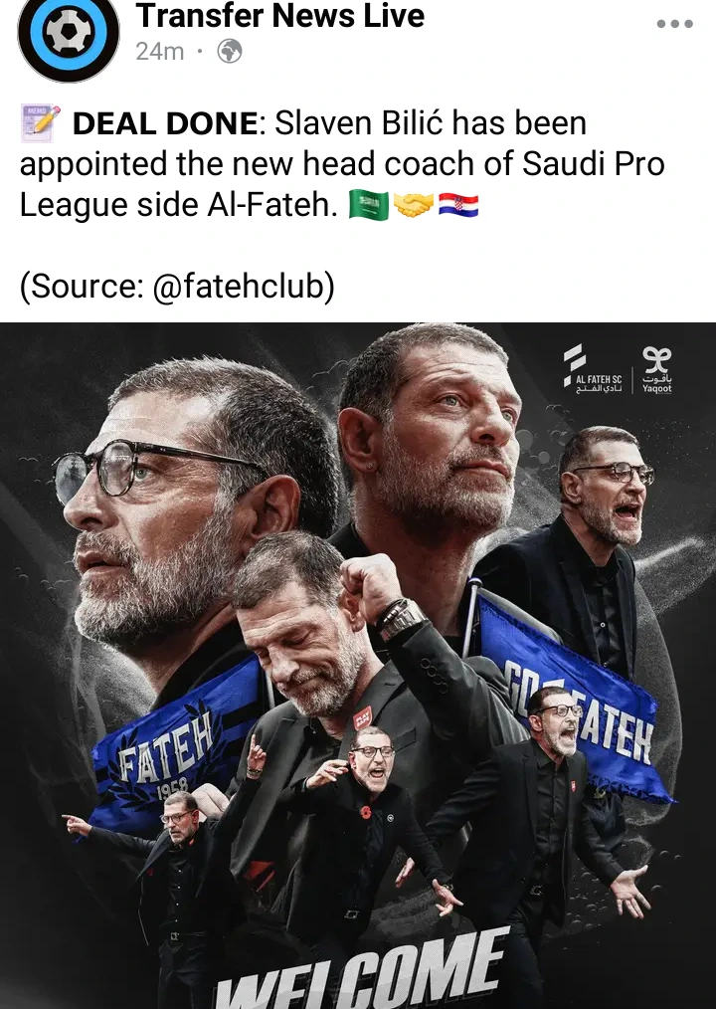Click the wristwatch on the raised fist

tap(402, 619)
